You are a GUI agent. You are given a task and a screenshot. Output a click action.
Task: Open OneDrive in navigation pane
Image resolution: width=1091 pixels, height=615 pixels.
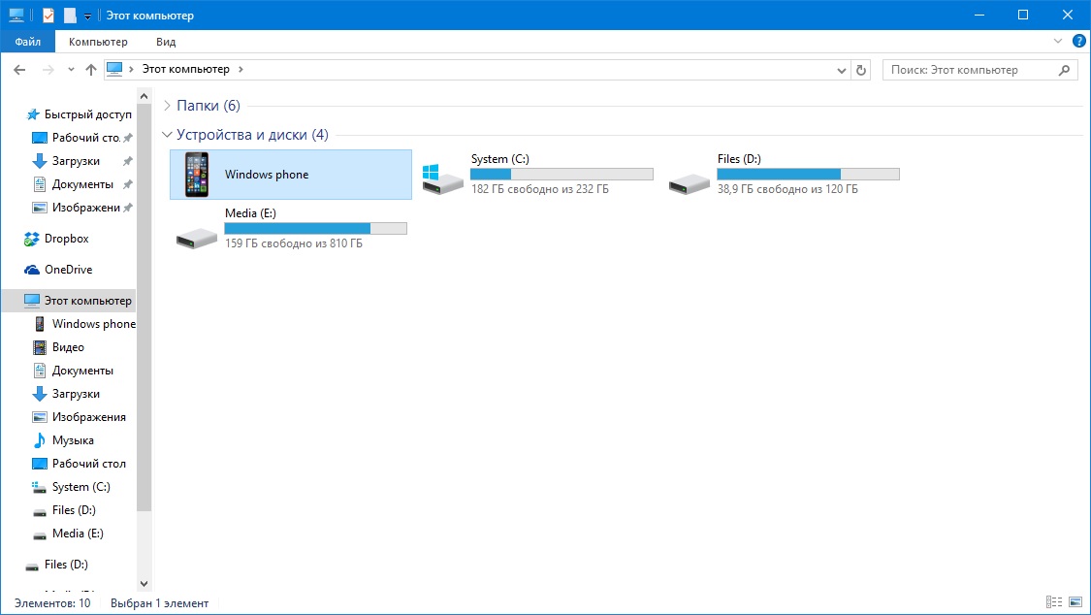tap(68, 270)
